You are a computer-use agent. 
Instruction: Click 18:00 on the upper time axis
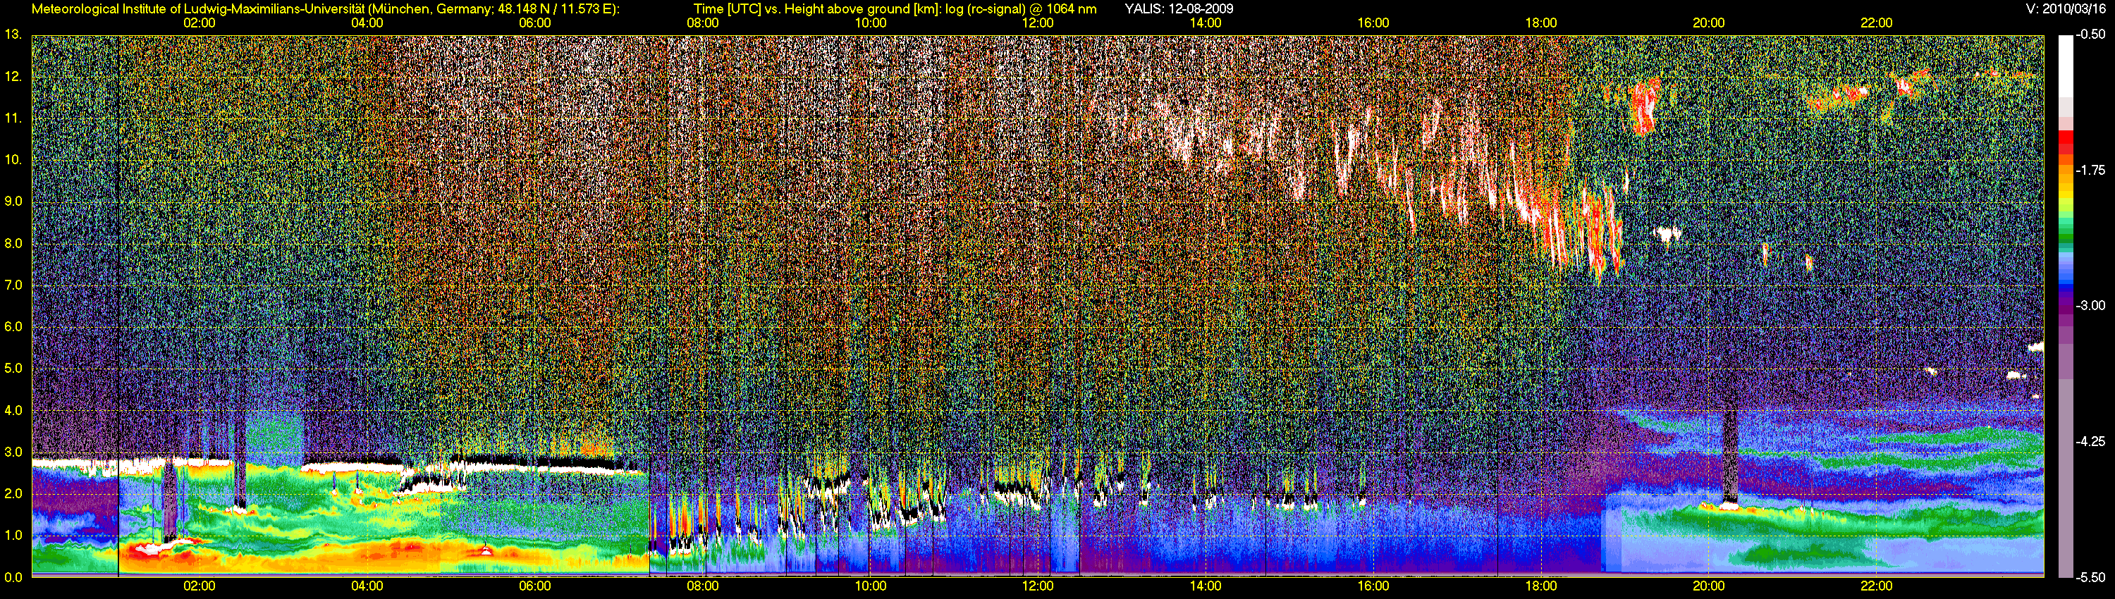(x=1541, y=23)
